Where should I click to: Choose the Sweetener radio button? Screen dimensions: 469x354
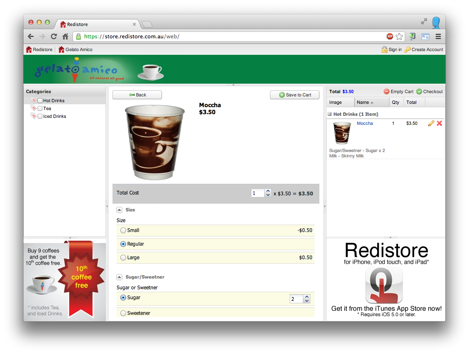point(123,313)
